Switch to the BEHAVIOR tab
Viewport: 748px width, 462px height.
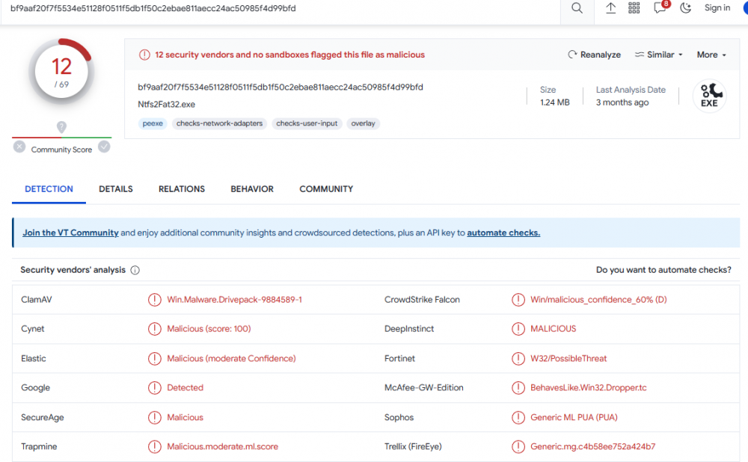click(x=252, y=189)
